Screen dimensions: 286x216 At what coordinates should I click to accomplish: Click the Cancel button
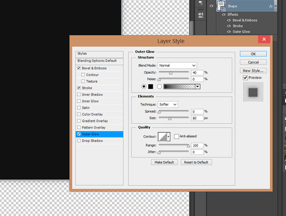[253, 62]
